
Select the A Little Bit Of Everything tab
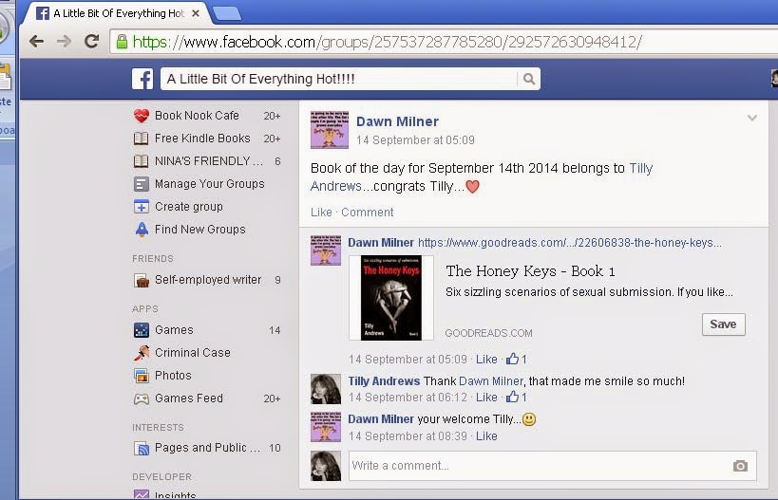(x=115, y=13)
